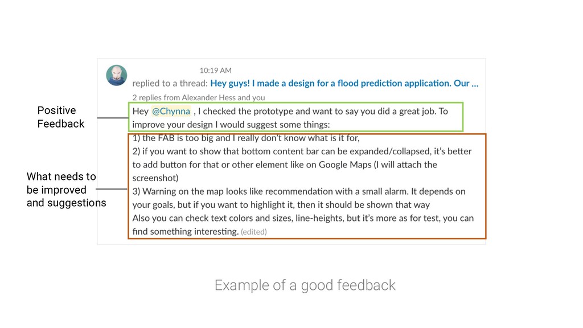Select the 'Positive Feedback' annotation label
Image resolution: width=583 pixels, height=328 pixels.
[60, 117]
